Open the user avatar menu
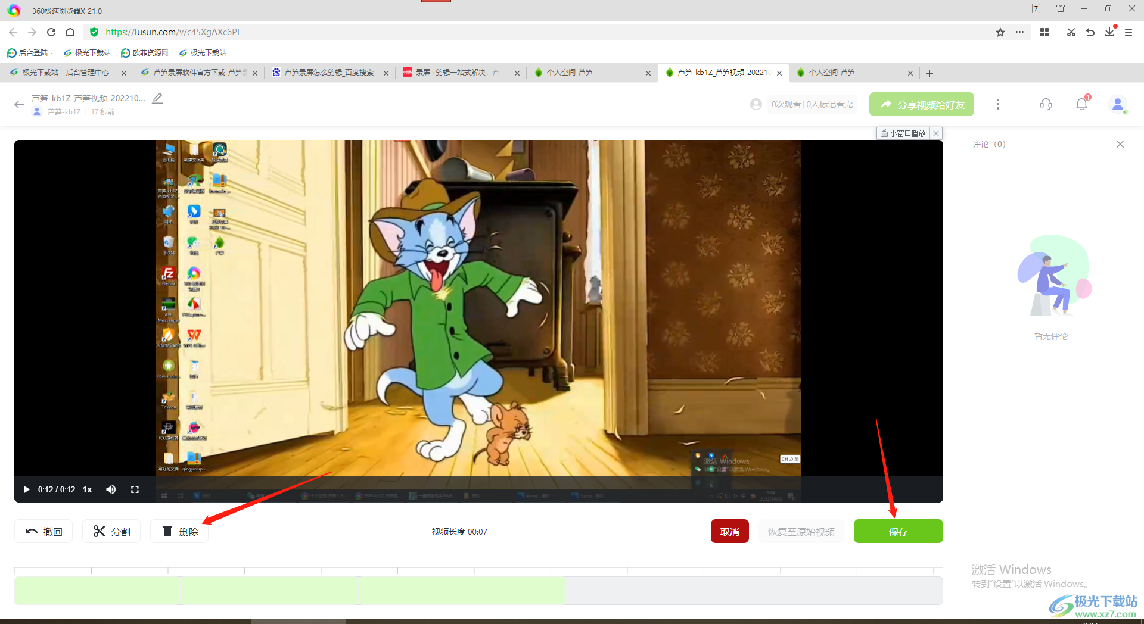Image resolution: width=1144 pixels, height=624 pixels. click(1118, 104)
